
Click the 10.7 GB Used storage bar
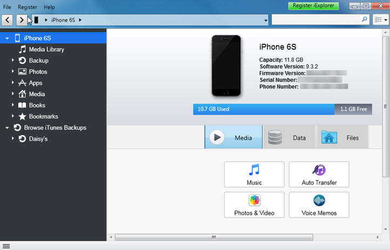264,109
